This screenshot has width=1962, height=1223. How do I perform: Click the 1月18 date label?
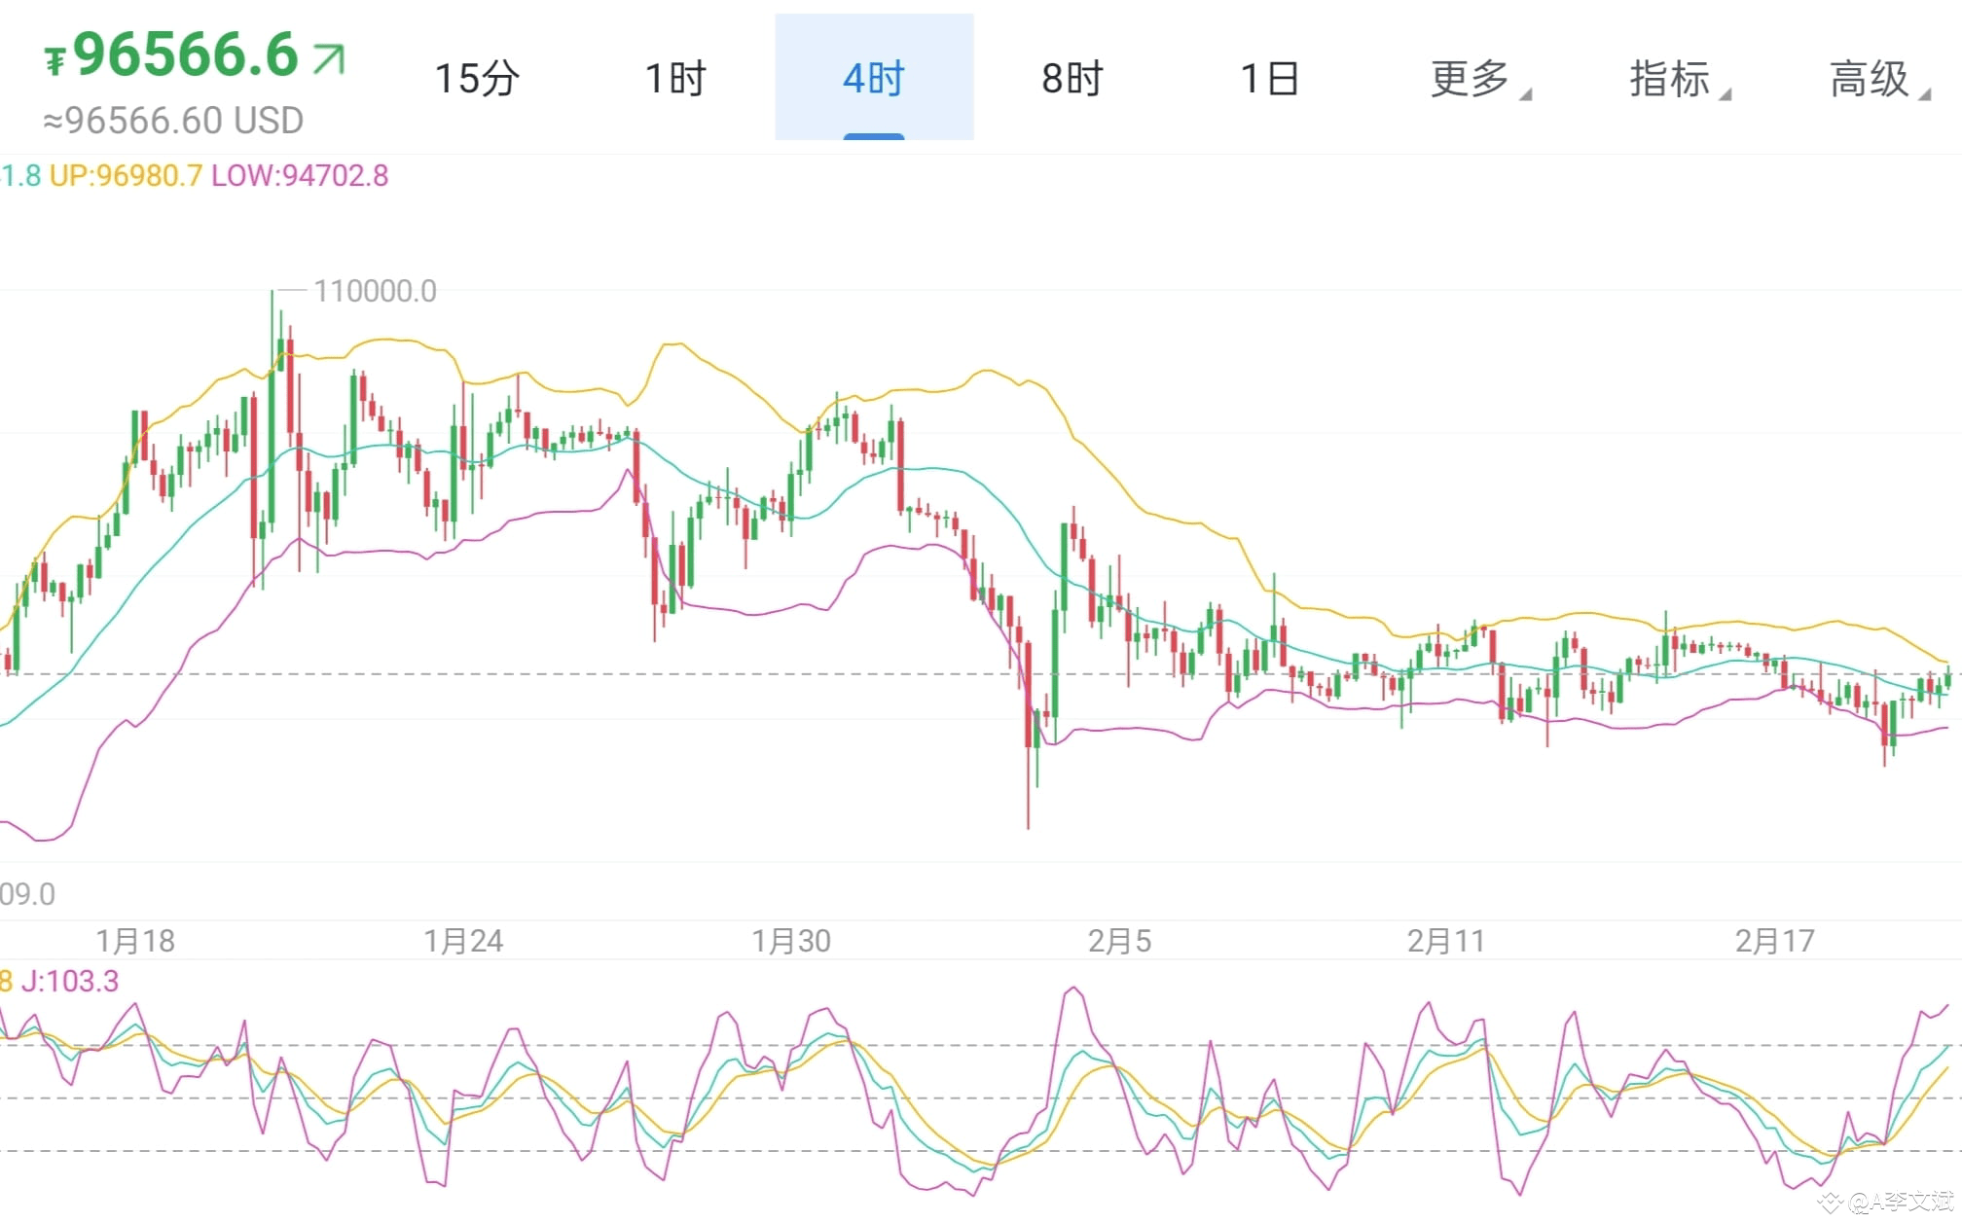coord(135,941)
